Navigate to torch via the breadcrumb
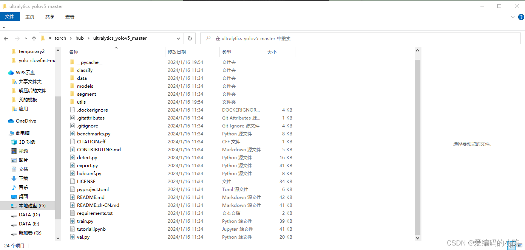Viewport: 525px width, 250px height. (x=60, y=38)
